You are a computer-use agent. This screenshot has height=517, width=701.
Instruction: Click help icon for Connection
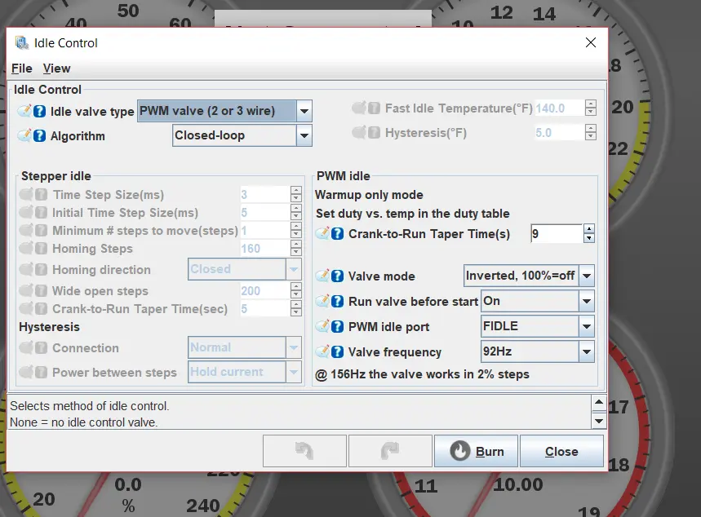[41, 347]
